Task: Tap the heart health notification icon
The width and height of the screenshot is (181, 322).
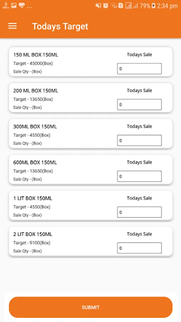Action: click(x=21, y=6)
